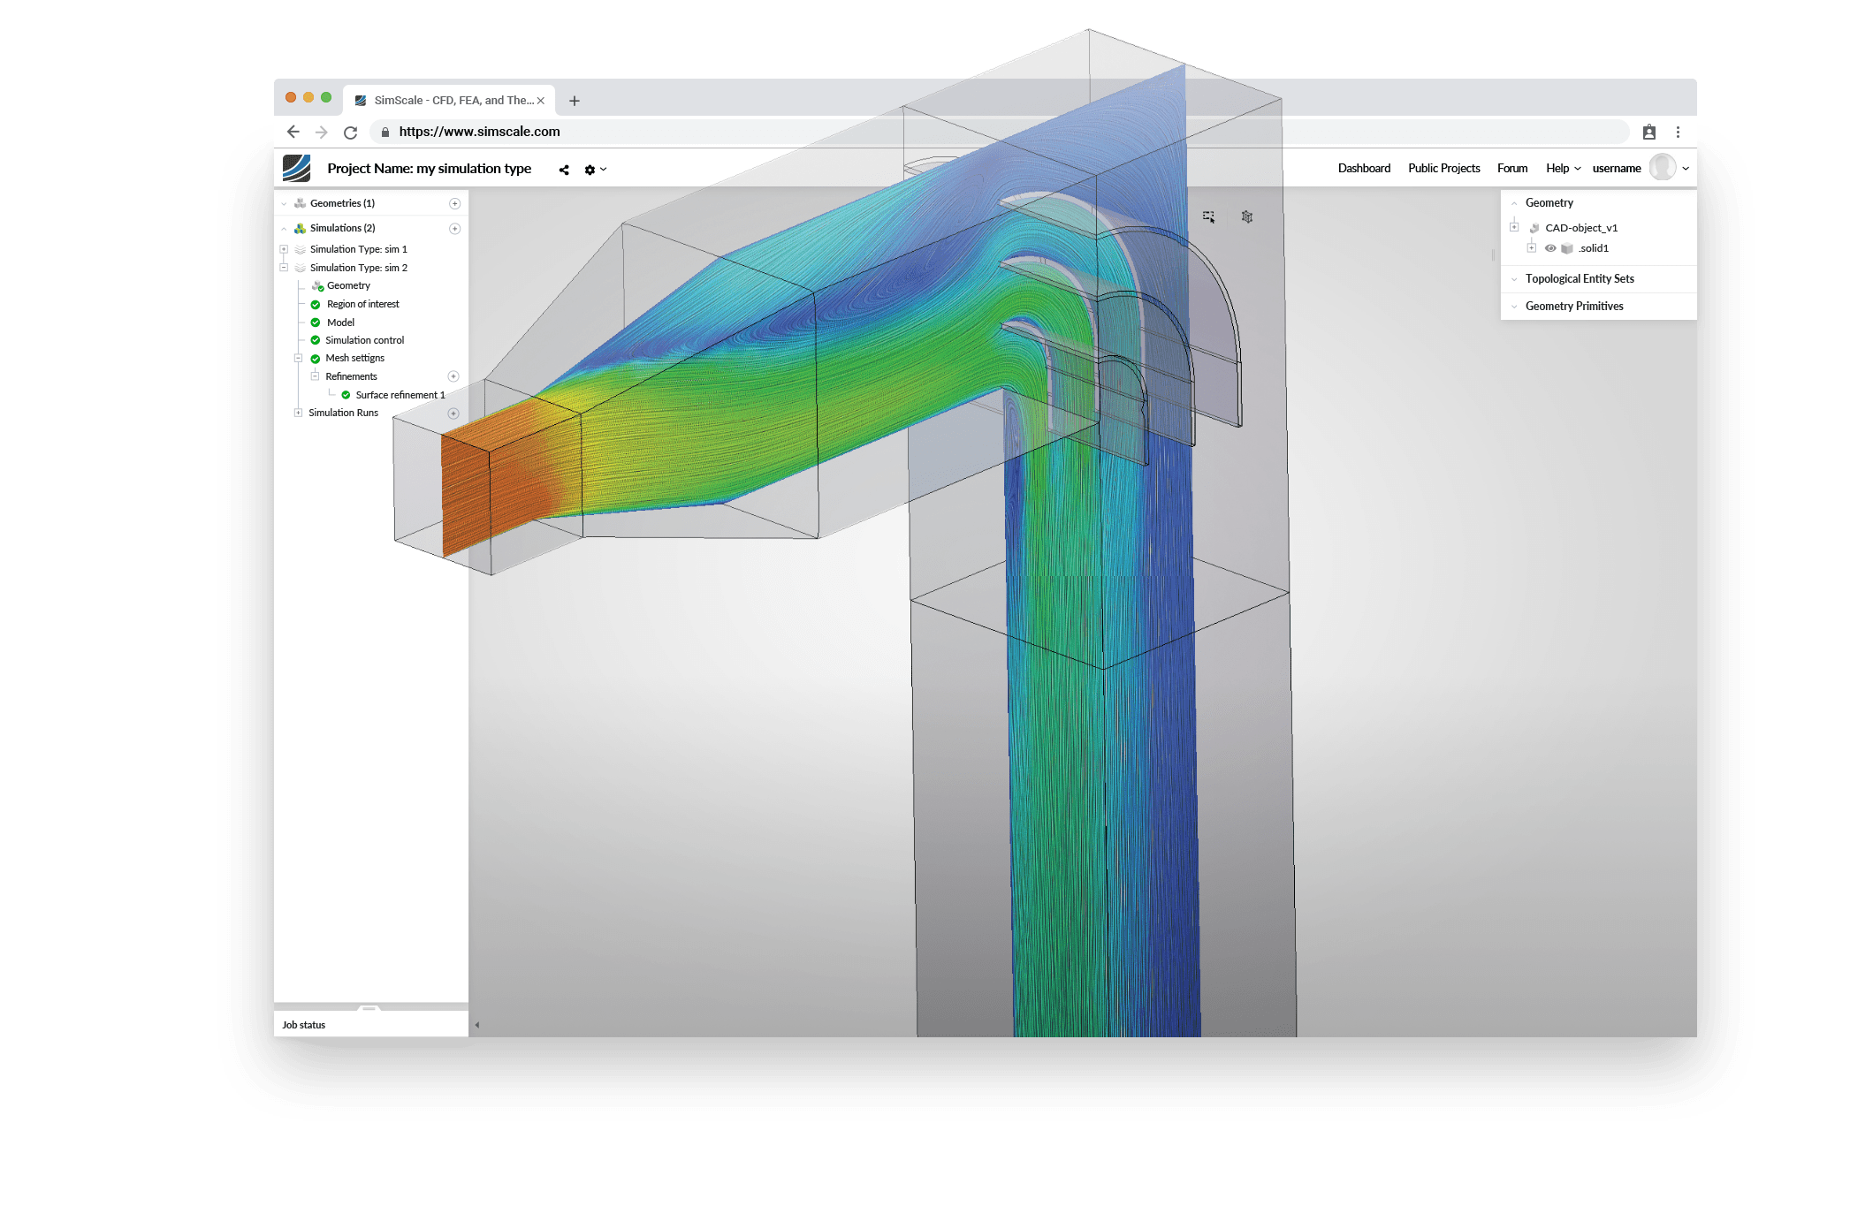Image resolution: width=1850 pixels, height=1229 pixels.
Task: Expand the Simulation Type: sim 1 tree item
Action: (283, 249)
